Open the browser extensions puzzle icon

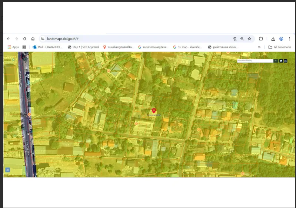tap(261, 39)
